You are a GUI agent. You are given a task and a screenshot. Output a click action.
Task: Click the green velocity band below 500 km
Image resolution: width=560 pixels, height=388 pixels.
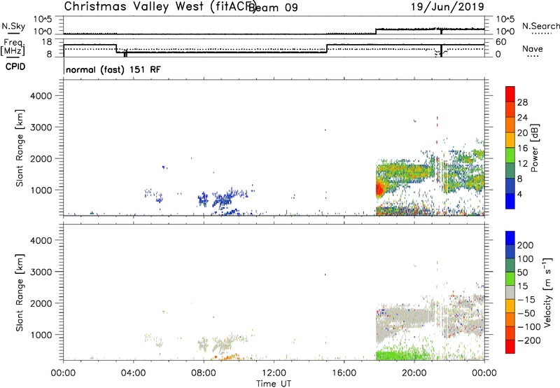402,355
